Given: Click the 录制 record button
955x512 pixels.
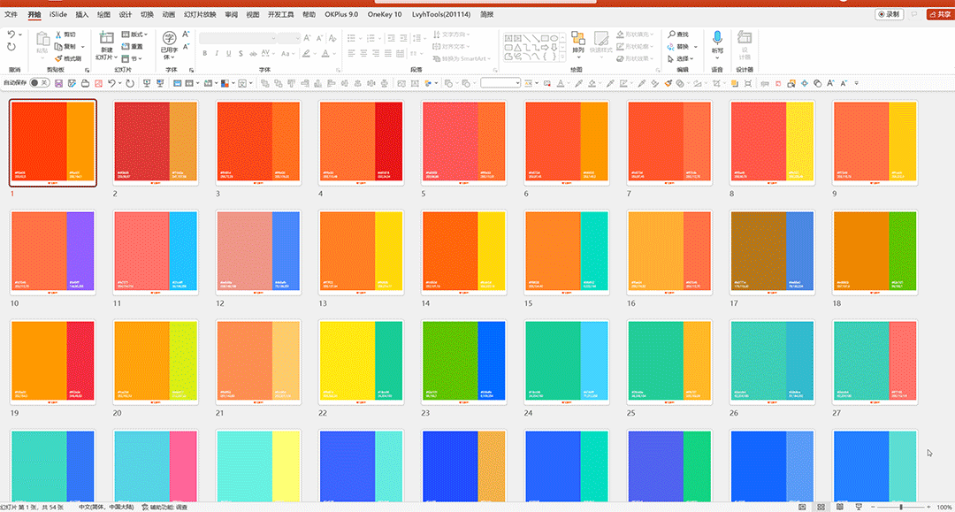Looking at the screenshot, I should coord(890,14).
